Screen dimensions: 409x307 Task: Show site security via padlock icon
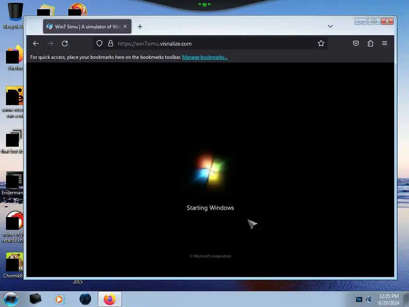coord(111,43)
